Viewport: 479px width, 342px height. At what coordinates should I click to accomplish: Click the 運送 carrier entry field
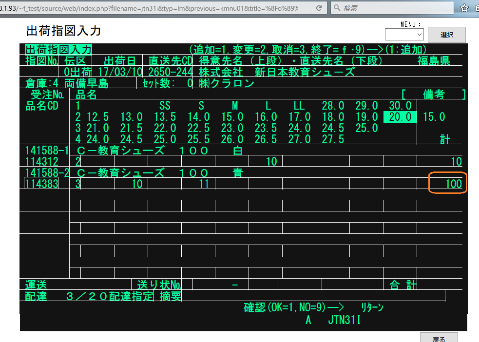[89, 284]
